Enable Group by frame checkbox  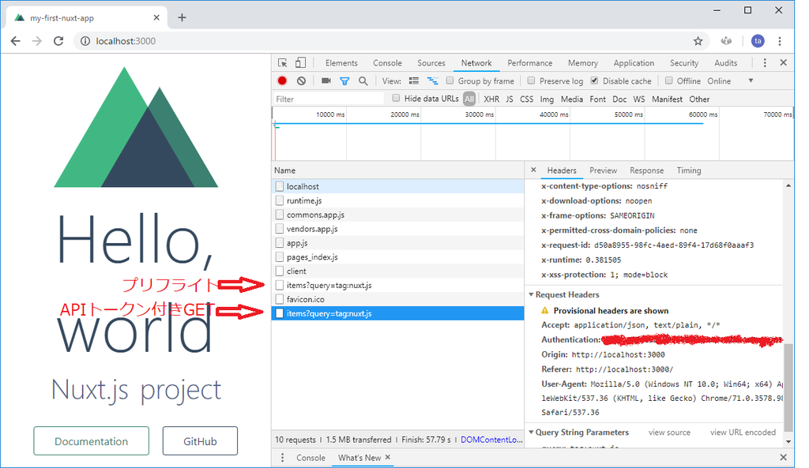[x=450, y=80]
